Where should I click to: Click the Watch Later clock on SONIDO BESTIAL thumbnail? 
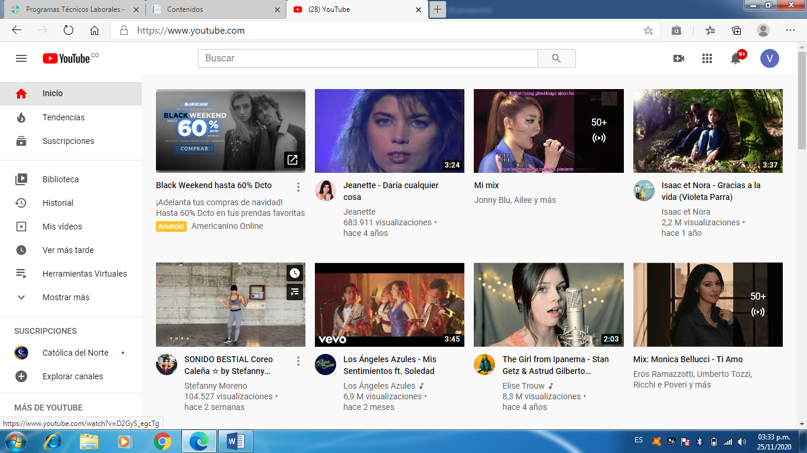point(295,273)
